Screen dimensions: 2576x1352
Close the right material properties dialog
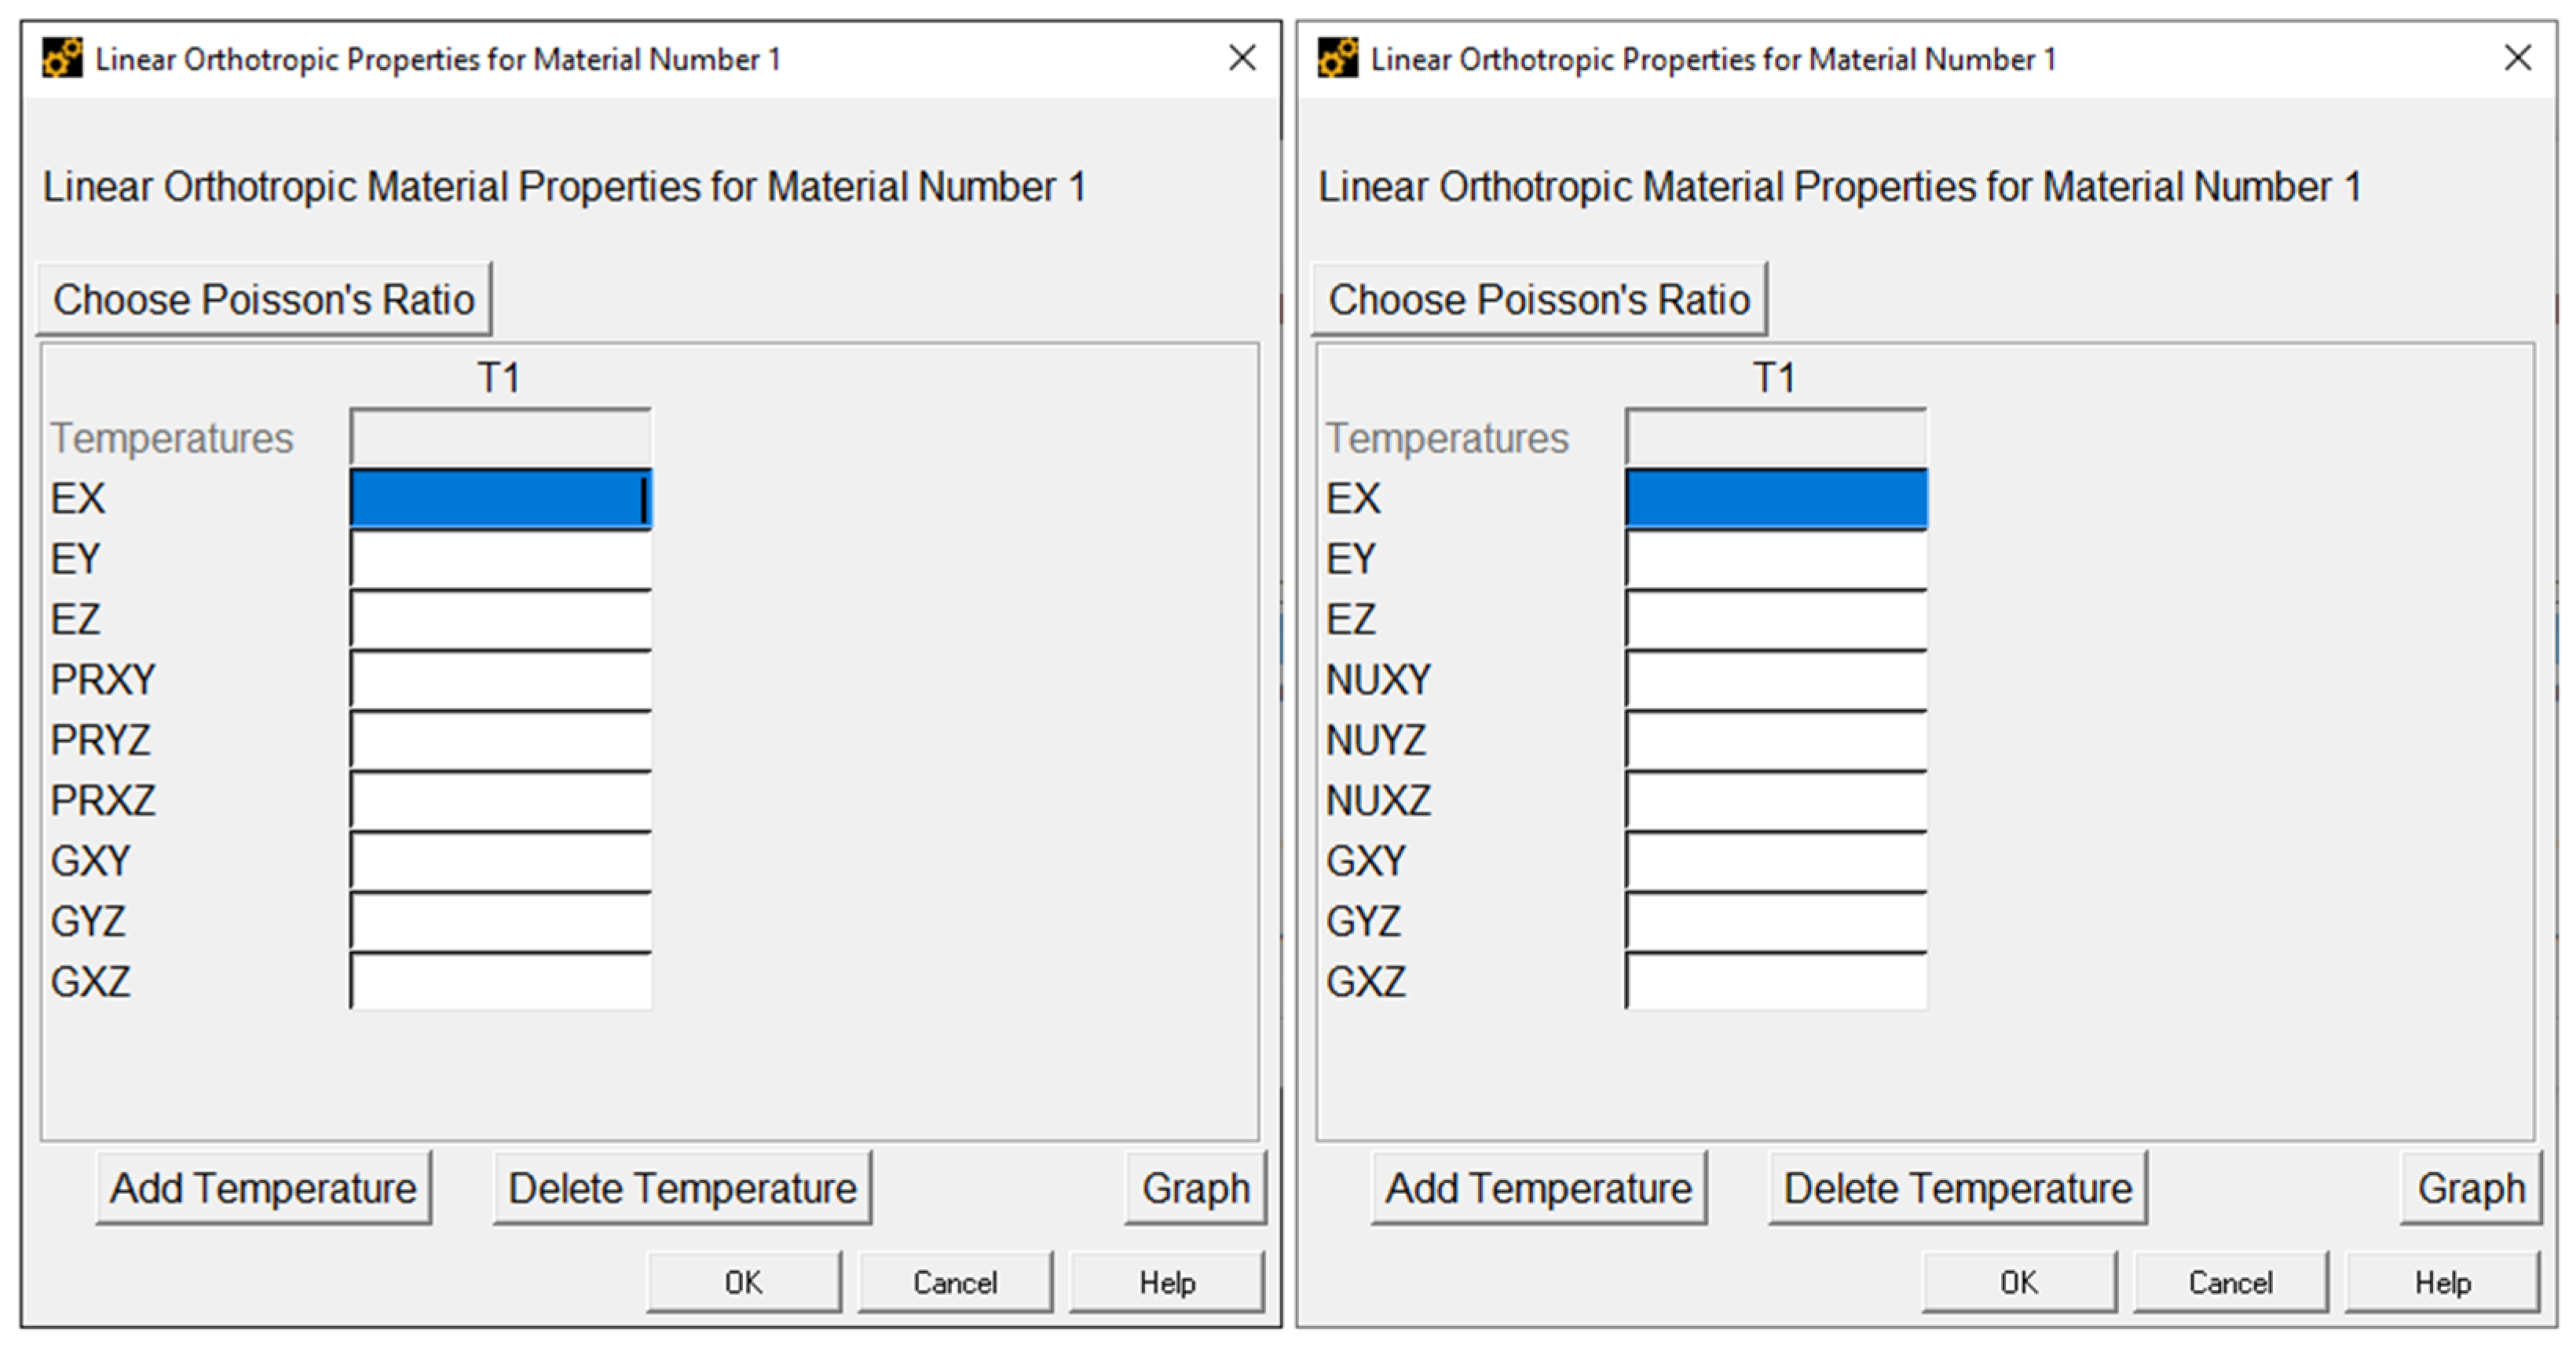click(x=2517, y=58)
